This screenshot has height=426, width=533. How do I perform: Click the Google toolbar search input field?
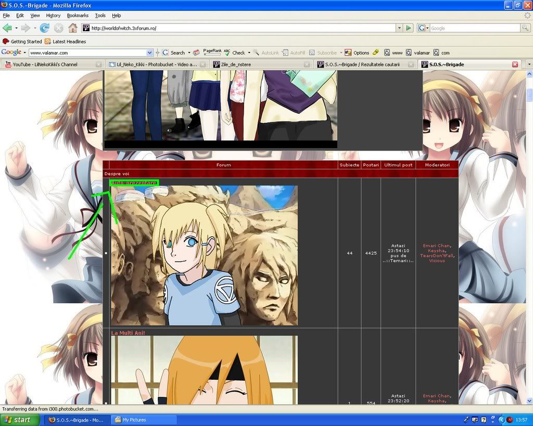(x=88, y=53)
